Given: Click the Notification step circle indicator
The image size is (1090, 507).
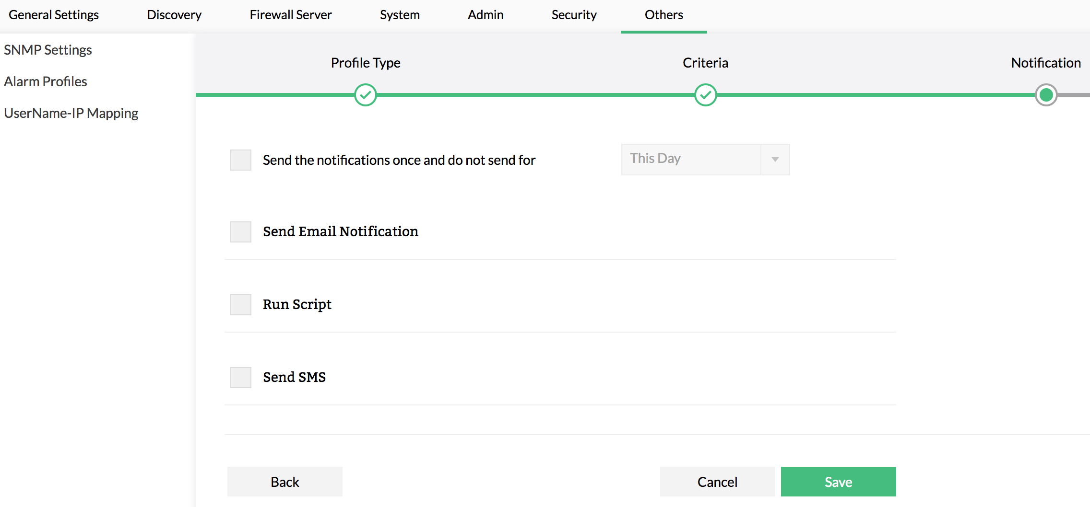Looking at the screenshot, I should click(x=1046, y=95).
